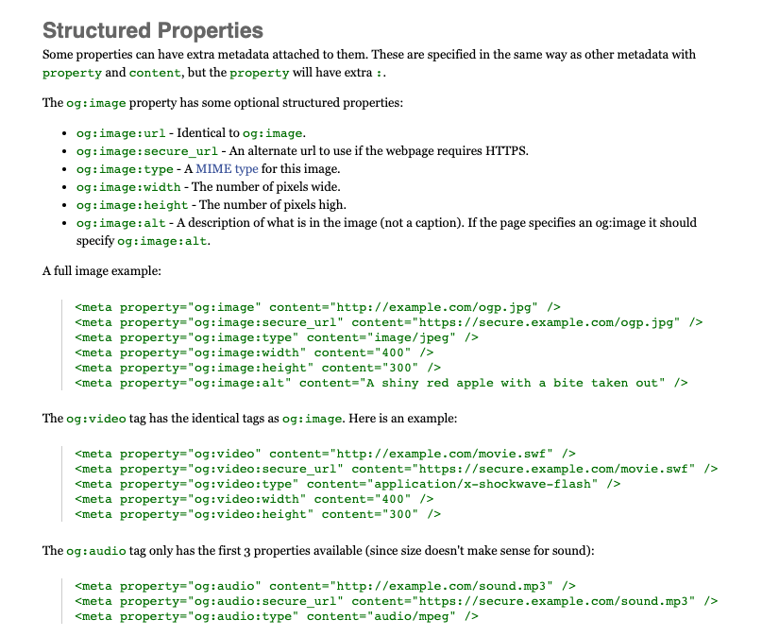The image size is (762, 637).
Task: Click the image/jpeg type meta line
Action: tap(277, 337)
